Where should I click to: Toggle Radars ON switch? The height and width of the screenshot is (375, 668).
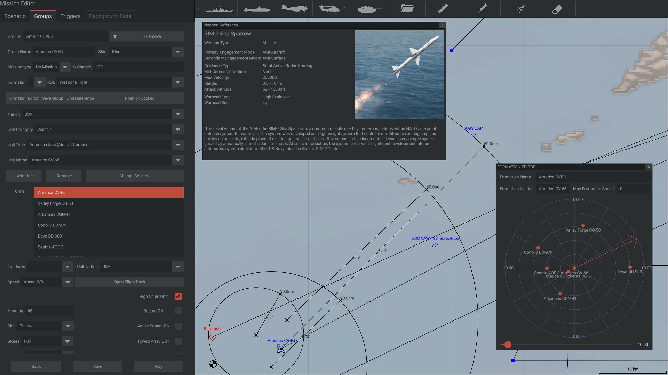pos(178,311)
